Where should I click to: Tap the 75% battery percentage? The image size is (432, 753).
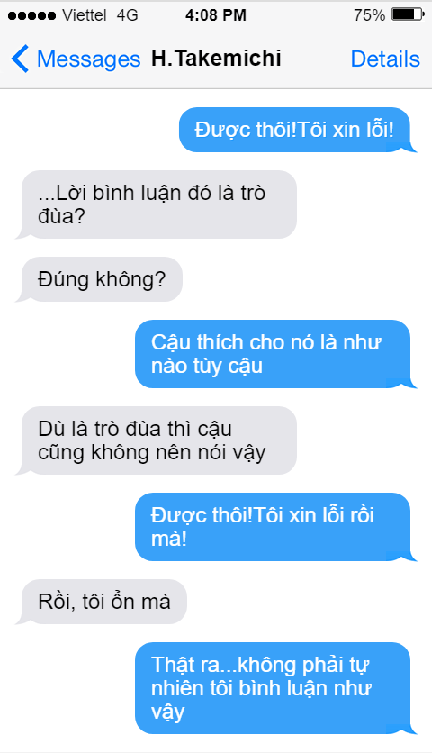[x=369, y=15]
